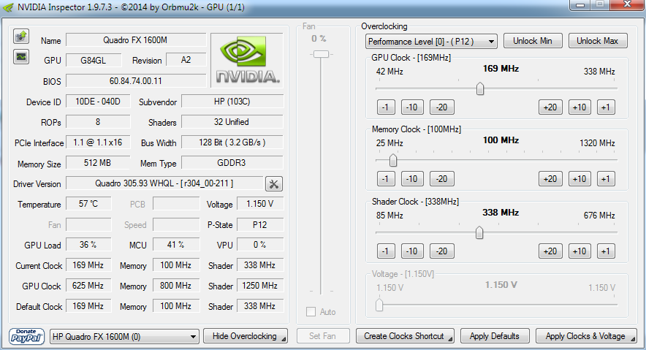The height and width of the screenshot is (350, 646).
Task: Click the Revision value A2
Action: [186, 60]
